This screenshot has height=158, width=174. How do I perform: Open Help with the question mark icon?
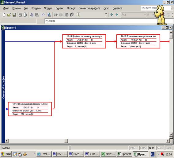point(78,15)
